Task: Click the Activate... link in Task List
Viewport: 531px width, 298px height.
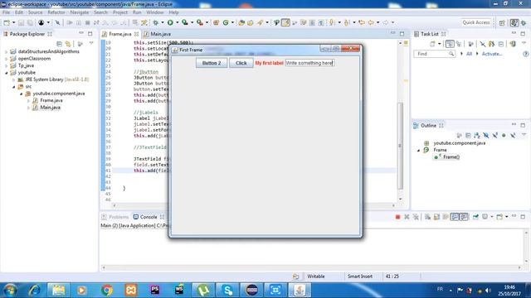Action: pyautogui.click(x=492, y=54)
